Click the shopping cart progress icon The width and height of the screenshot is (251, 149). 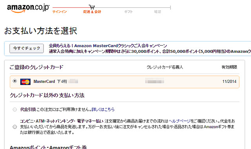tap(92, 7)
